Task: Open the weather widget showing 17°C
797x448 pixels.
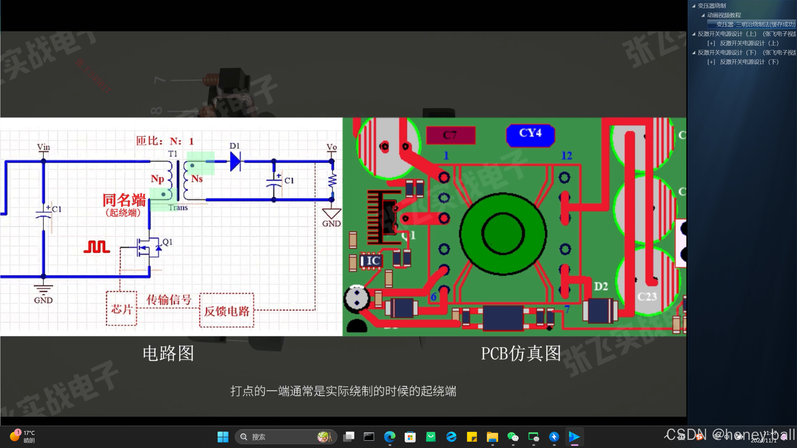Action: click(x=22, y=436)
